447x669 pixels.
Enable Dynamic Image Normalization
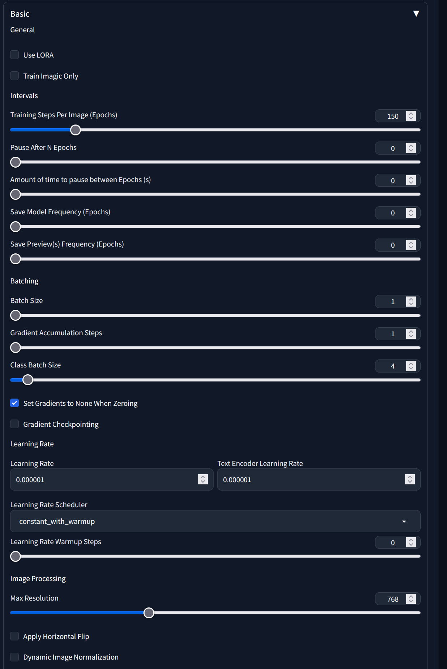coord(14,657)
